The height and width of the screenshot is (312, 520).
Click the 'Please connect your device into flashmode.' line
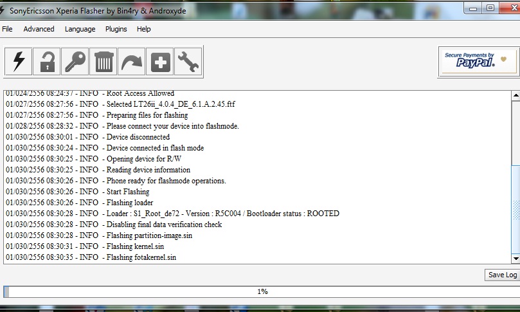coord(122,126)
